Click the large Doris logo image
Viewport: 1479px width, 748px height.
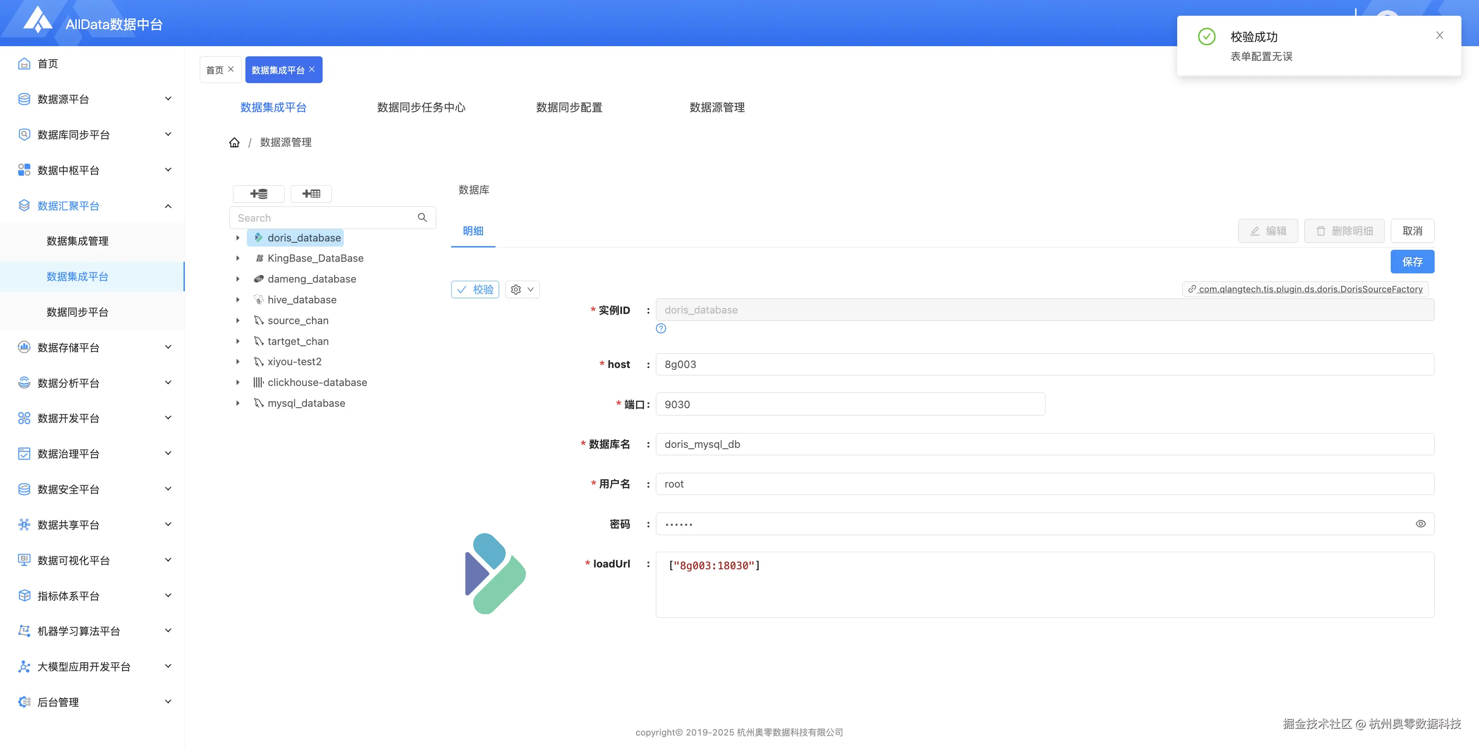click(x=495, y=573)
